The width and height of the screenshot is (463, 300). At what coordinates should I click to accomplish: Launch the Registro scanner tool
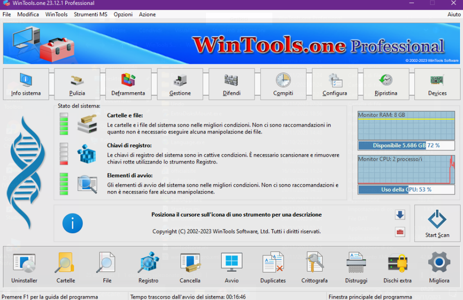click(148, 267)
